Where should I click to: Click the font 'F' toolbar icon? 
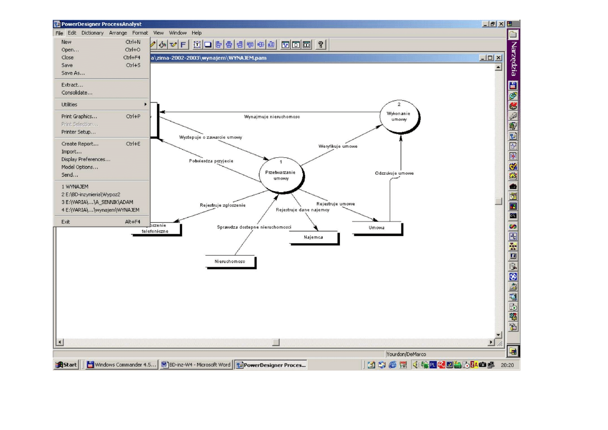coord(184,45)
